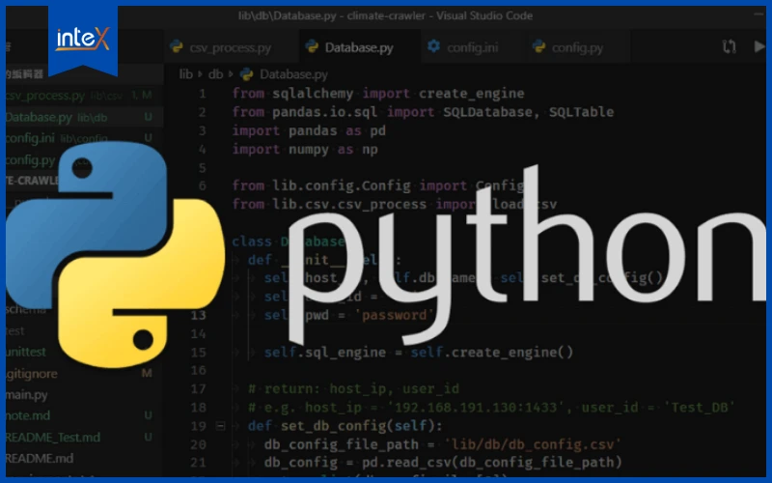The image size is (772, 483).
Task: Click the 'lib/db/db_config.csv' string
Action: [x=534, y=444]
